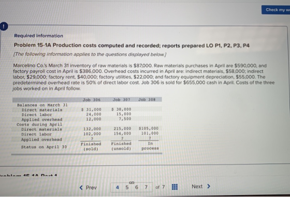The height and width of the screenshot is (197, 290).
Task: Go back with the Prev button
Action: 88,188
